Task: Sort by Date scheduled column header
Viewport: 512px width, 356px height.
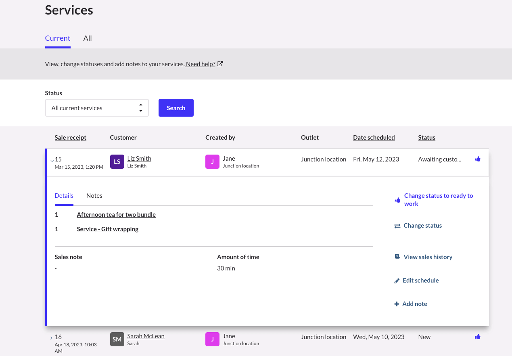Action: [x=374, y=138]
